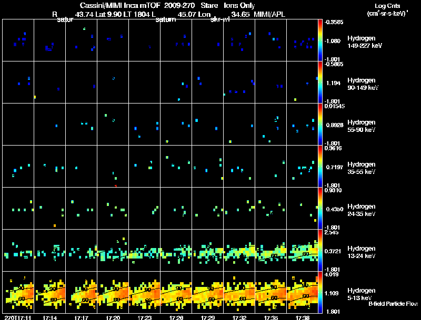Click the Hydrogen 149-227 keV color bar
This screenshot has height=320, width=421.
tap(320, 40)
